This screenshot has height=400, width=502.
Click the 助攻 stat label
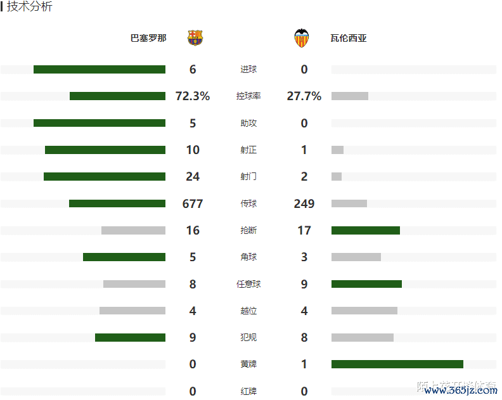tap(248, 124)
